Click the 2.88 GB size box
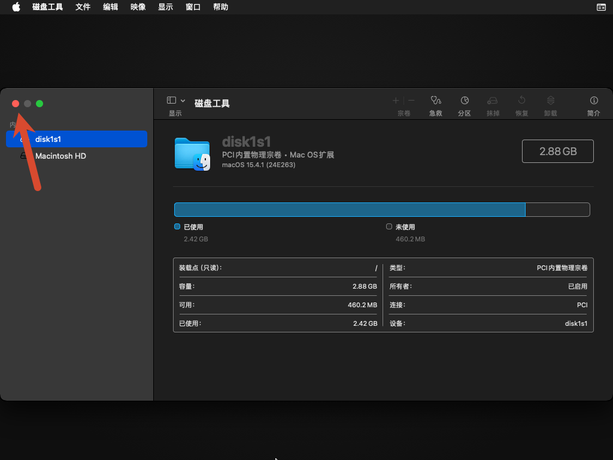 point(558,151)
